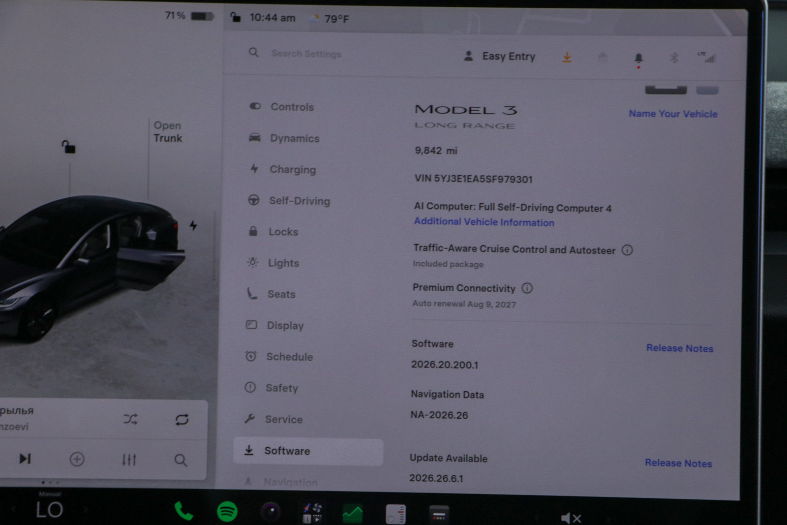Click the Name Your Vehicle link

(x=673, y=114)
